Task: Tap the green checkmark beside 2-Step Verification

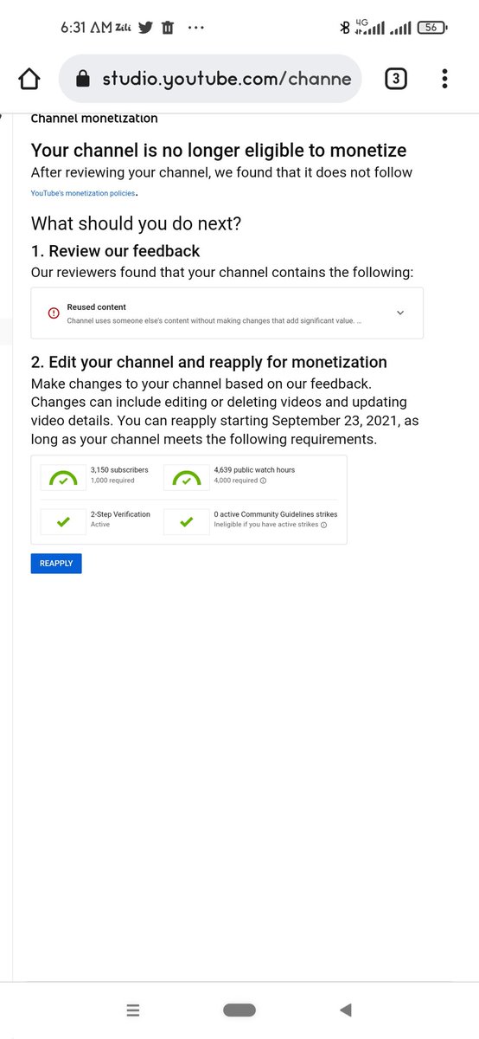Action: tap(63, 521)
